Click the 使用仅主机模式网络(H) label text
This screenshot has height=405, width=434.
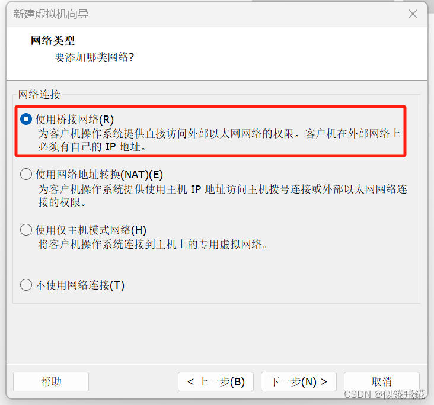tap(91, 230)
